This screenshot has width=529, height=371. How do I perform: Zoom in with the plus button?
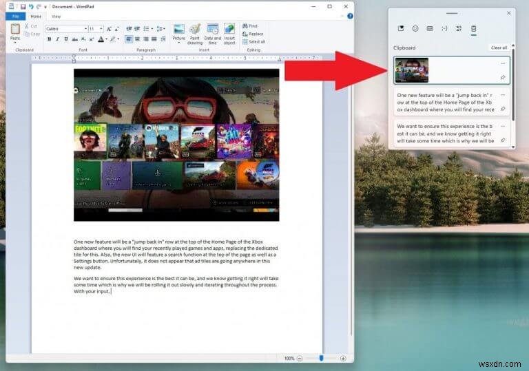point(343,358)
